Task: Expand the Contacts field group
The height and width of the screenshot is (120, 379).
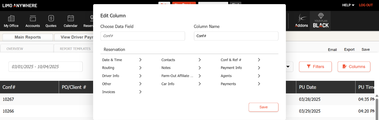Action: pos(181,60)
